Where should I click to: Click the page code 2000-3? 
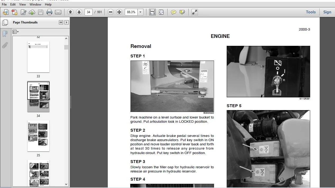(304, 29)
